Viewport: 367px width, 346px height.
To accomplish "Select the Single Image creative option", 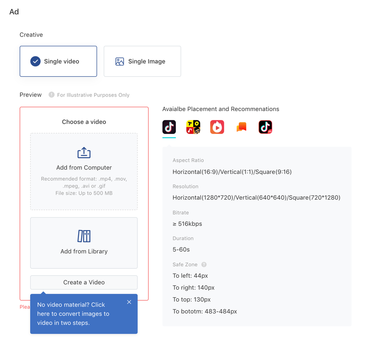I will pos(142,61).
